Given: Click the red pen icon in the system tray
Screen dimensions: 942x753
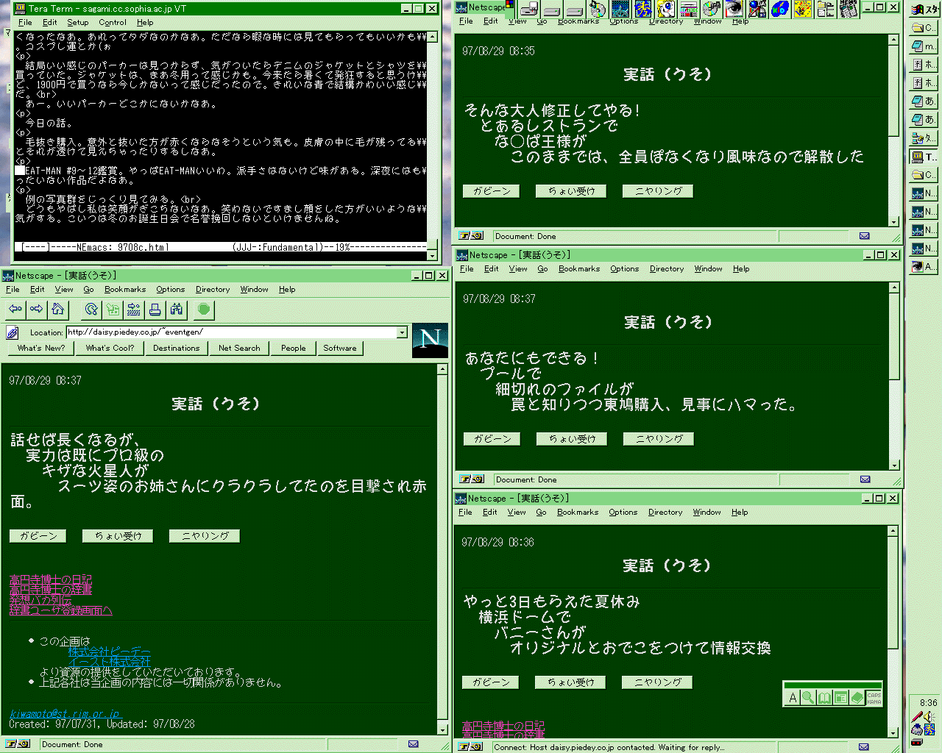Looking at the screenshot, I should pos(917,717).
